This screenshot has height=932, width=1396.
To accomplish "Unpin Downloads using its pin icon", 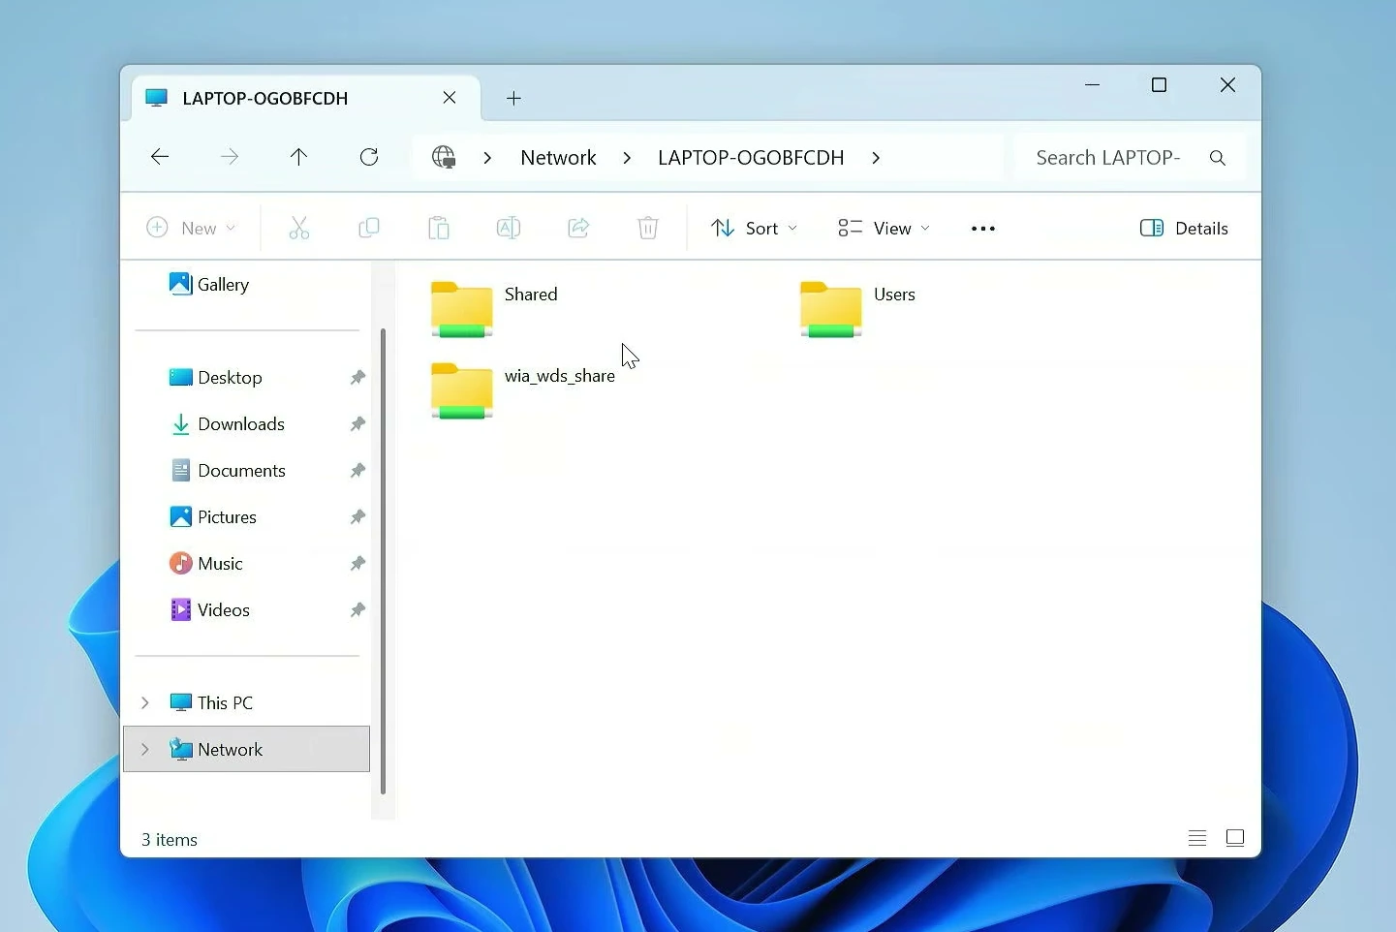I will pos(357,424).
